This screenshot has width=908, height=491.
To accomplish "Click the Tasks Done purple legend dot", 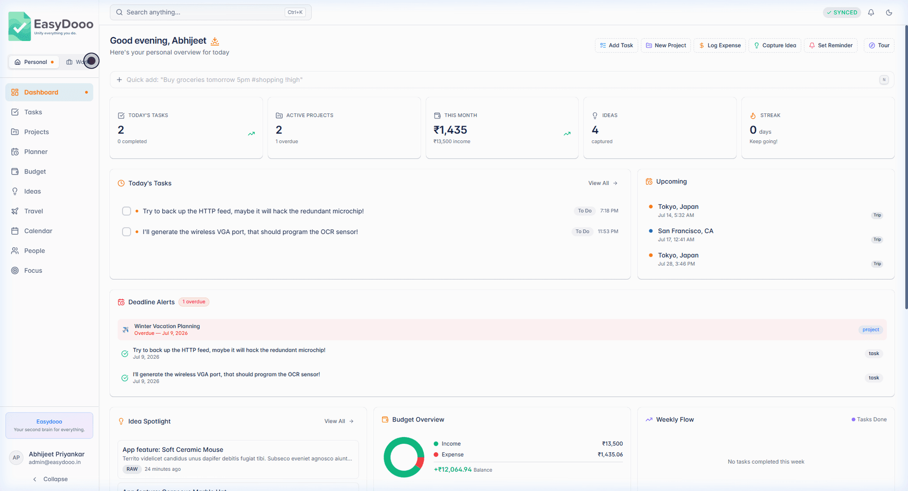I will (x=854, y=420).
